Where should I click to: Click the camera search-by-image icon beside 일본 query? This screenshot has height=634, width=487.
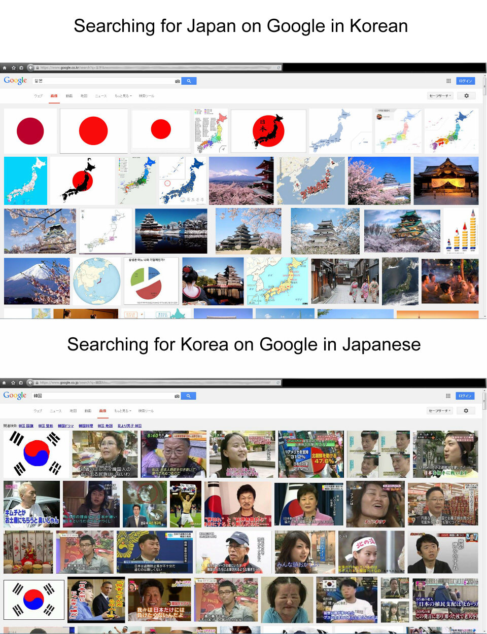click(x=178, y=81)
